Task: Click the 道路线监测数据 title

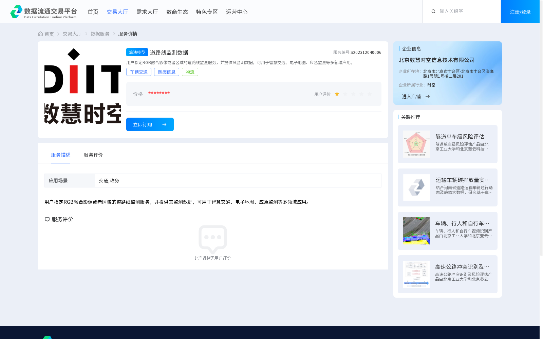Action: (x=169, y=53)
